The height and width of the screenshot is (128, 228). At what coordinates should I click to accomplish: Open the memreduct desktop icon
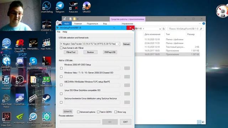click(x=47, y=81)
